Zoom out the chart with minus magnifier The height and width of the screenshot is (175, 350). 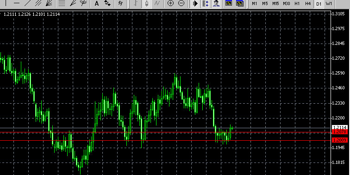coord(181,3)
